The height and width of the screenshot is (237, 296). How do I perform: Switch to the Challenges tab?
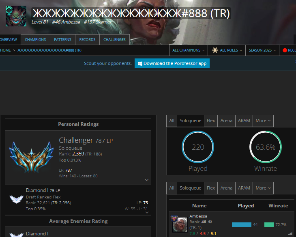[114, 40]
